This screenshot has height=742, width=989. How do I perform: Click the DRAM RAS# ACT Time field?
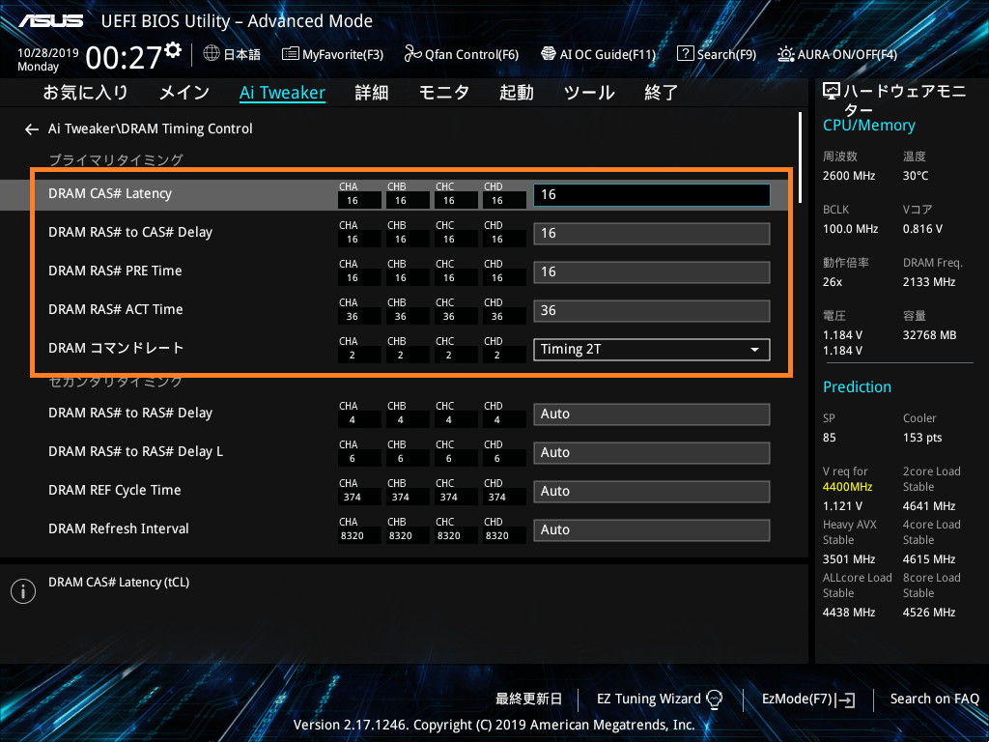coord(652,310)
